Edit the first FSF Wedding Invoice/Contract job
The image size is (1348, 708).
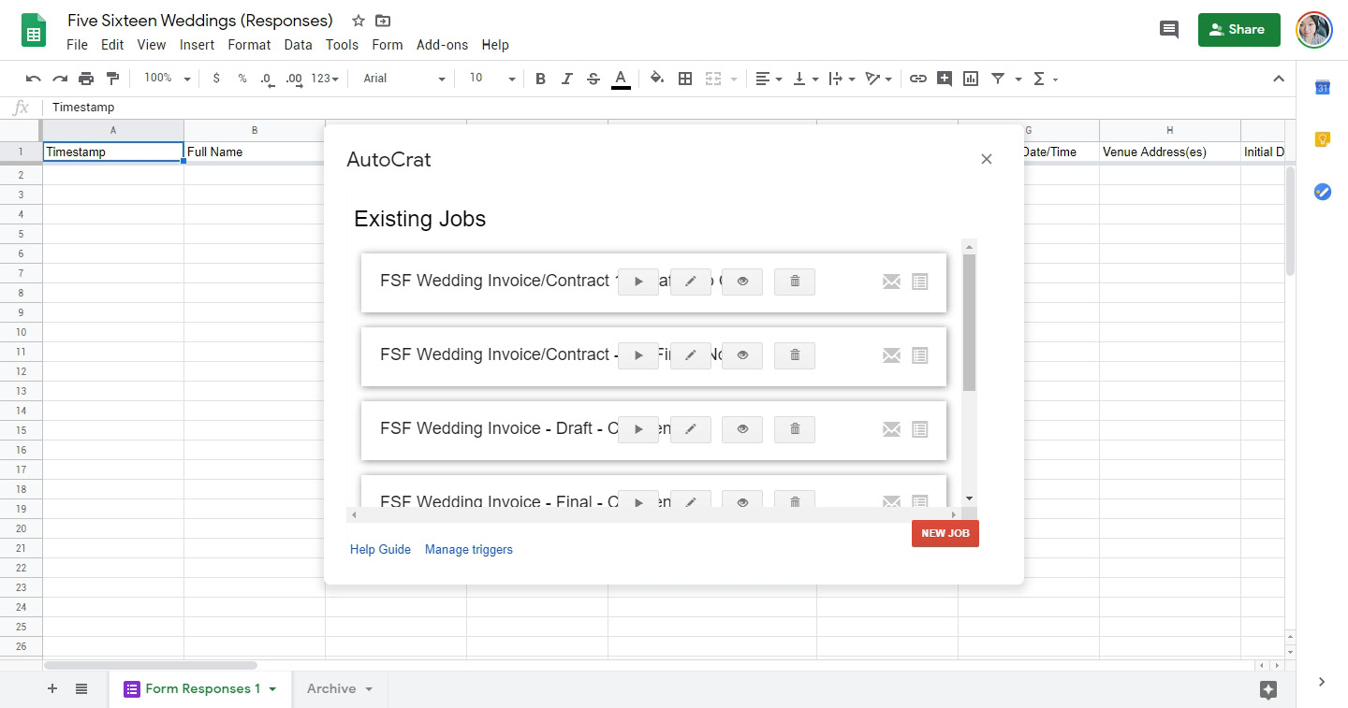tap(691, 282)
